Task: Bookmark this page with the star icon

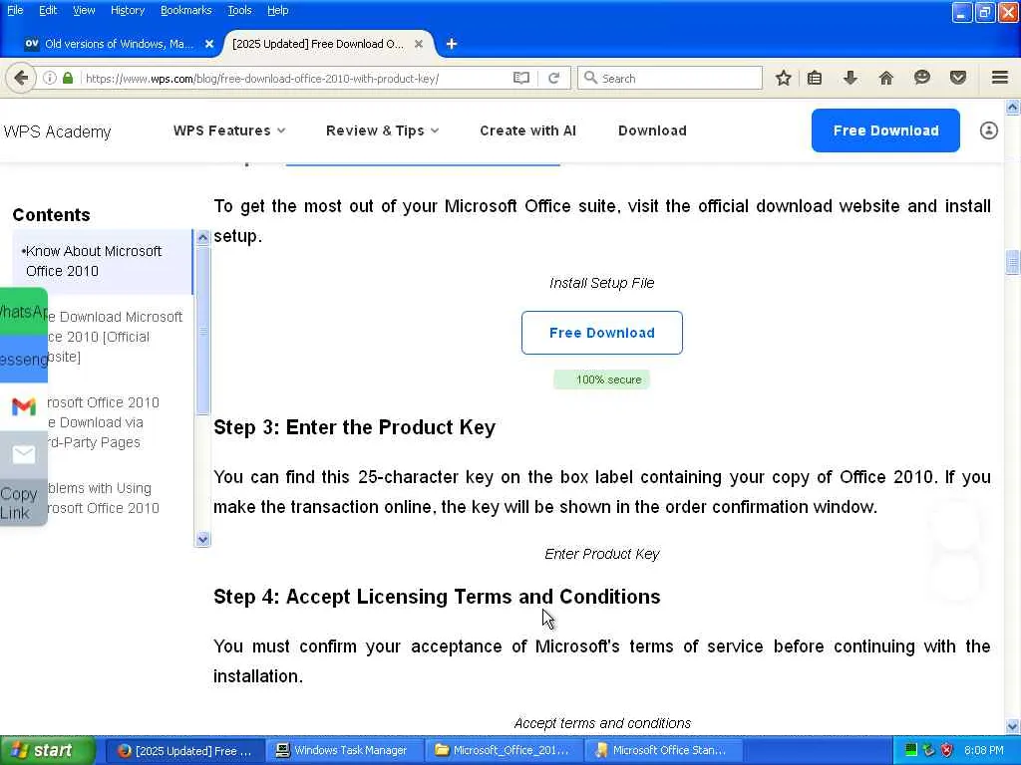Action: point(784,78)
